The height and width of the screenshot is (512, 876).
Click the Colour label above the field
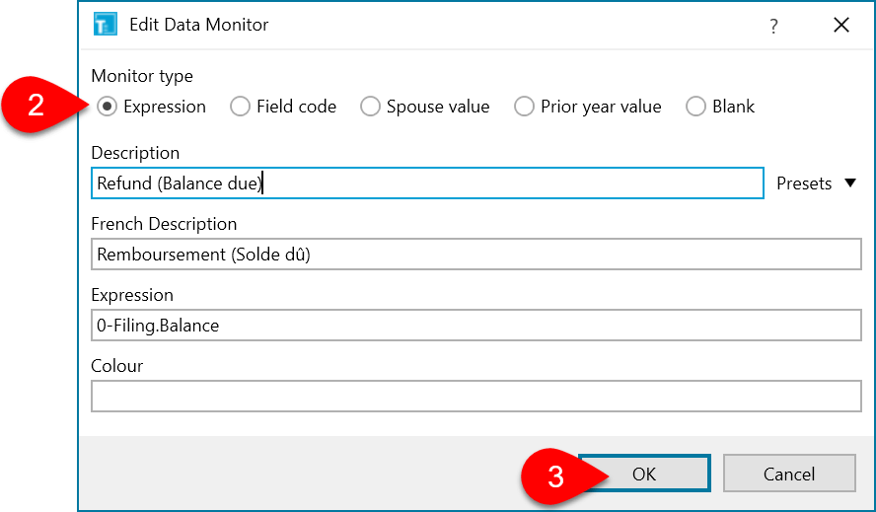pos(116,366)
